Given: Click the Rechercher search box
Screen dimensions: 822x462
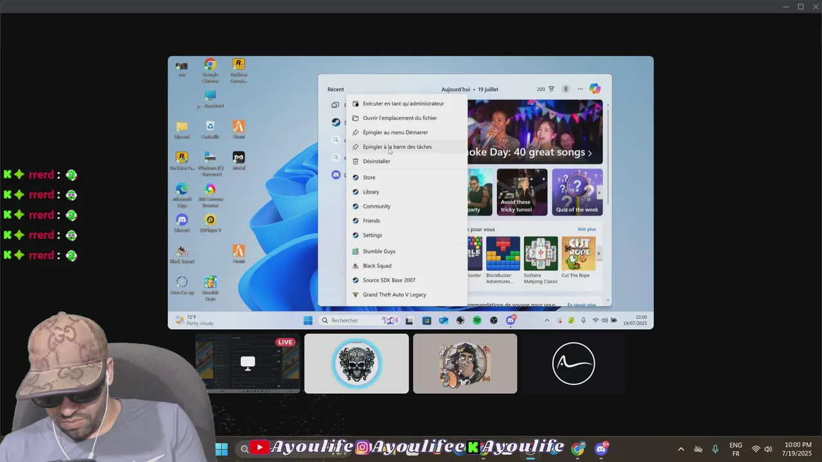Looking at the screenshot, I should 360,320.
